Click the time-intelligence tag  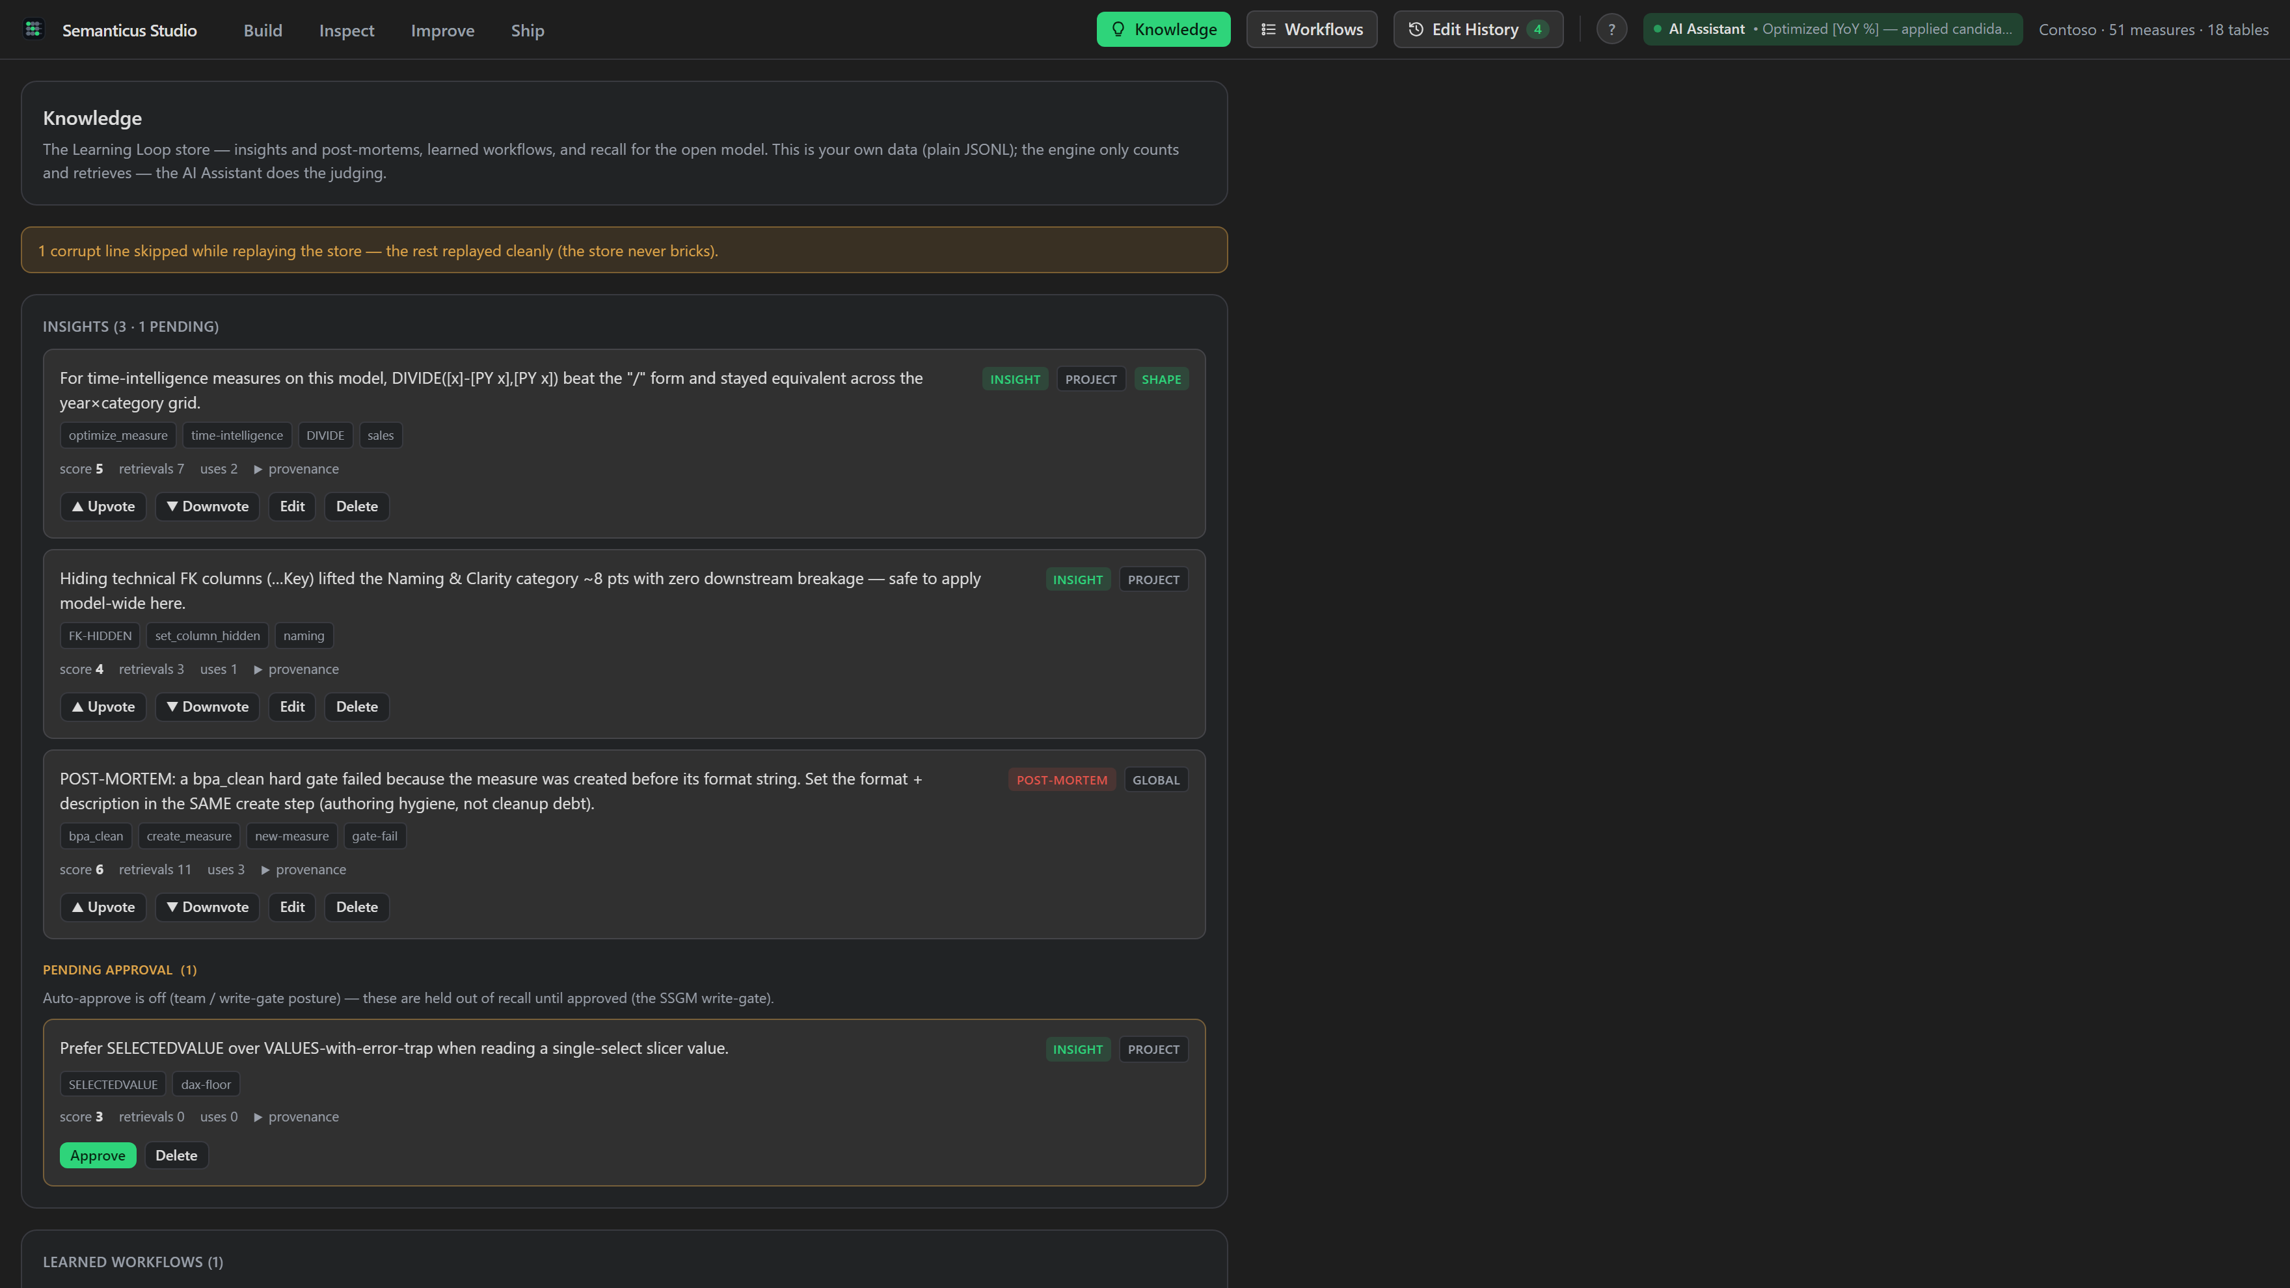pyautogui.click(x=236, y=436)
